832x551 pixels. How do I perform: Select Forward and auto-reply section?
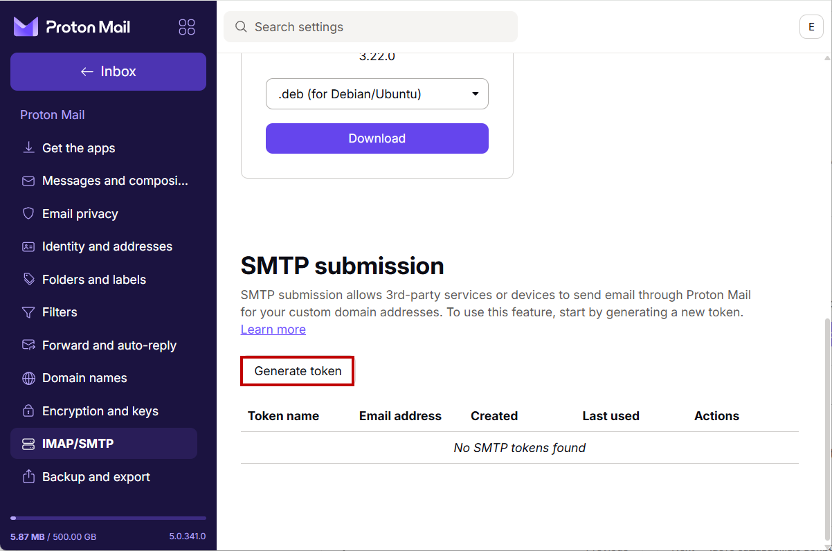point(109,345)
